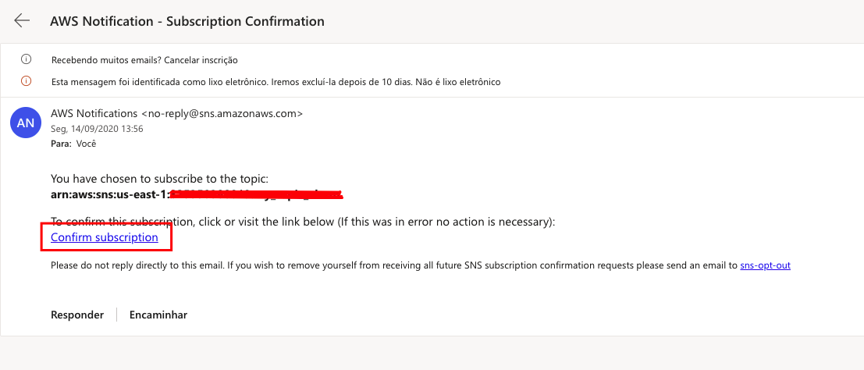The width and height of the screenshot is (864, 370).
Task: Click the message date 14/09/2020 13:56
Action: coord(97,129)
